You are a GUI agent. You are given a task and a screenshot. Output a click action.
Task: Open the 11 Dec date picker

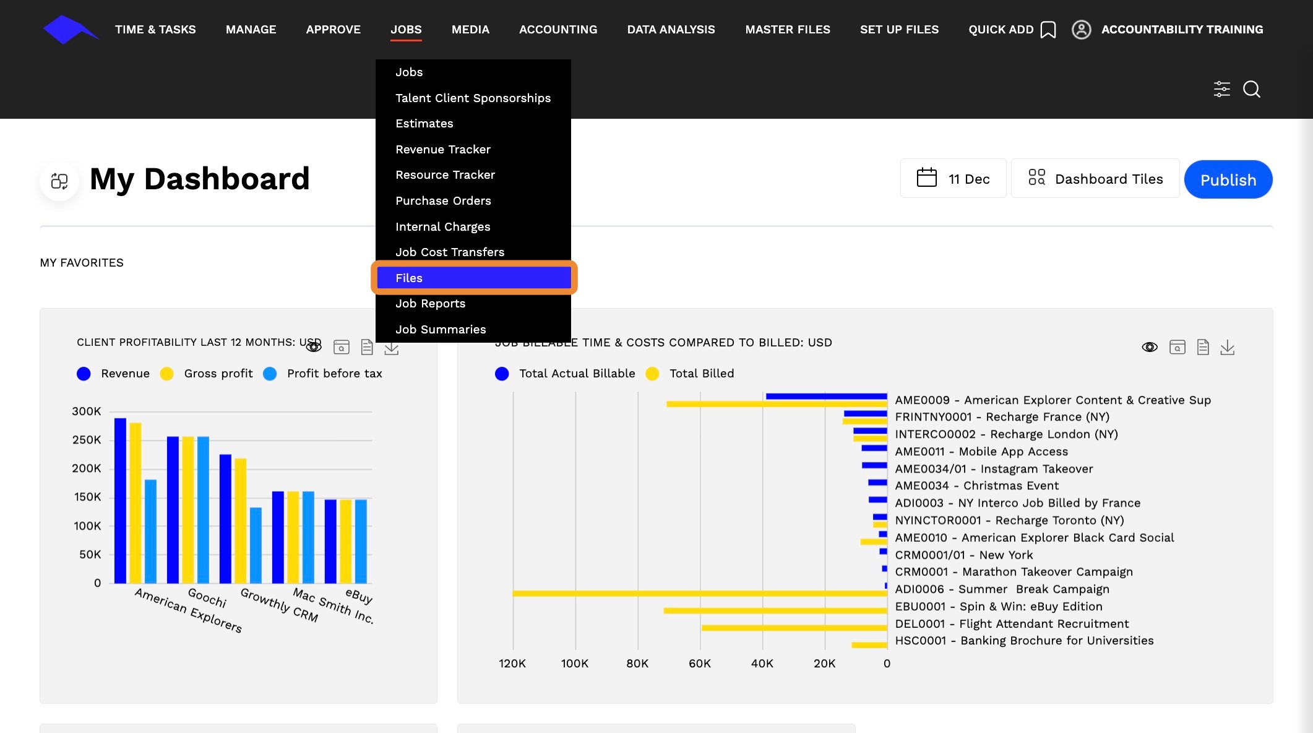(953, 179)
